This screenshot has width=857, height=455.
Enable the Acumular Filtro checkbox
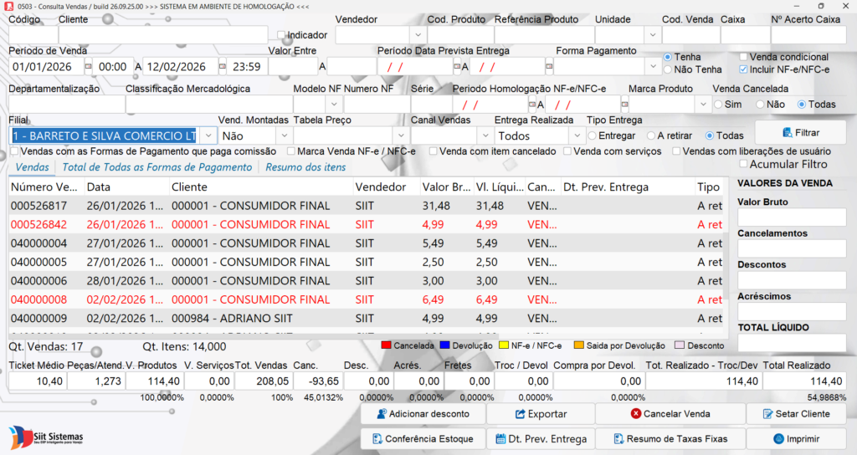742,164
